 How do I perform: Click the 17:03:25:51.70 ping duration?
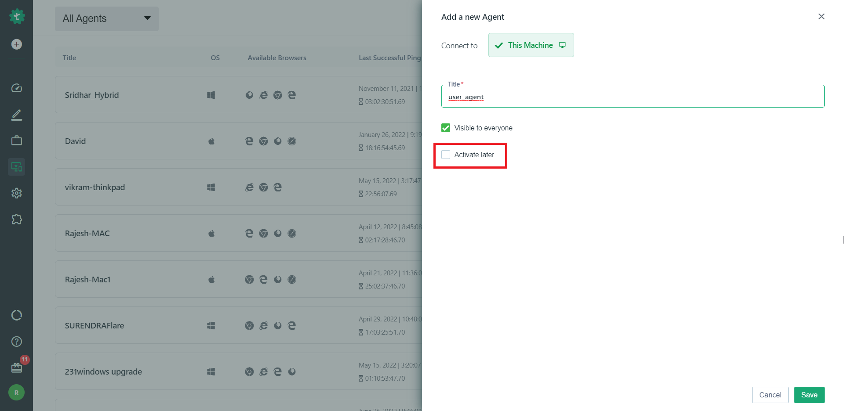point(385,332)
